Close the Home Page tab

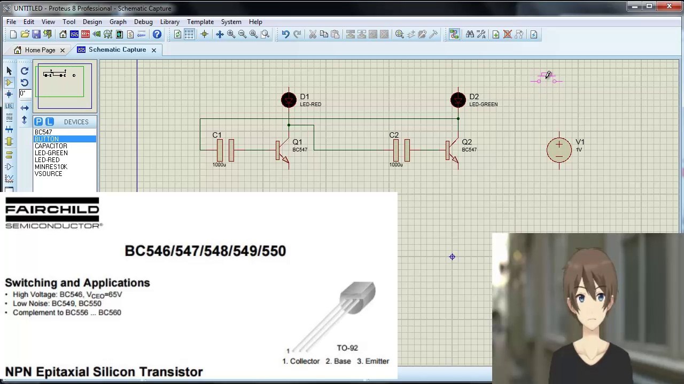pyautogui.click(x=62, y=50)
